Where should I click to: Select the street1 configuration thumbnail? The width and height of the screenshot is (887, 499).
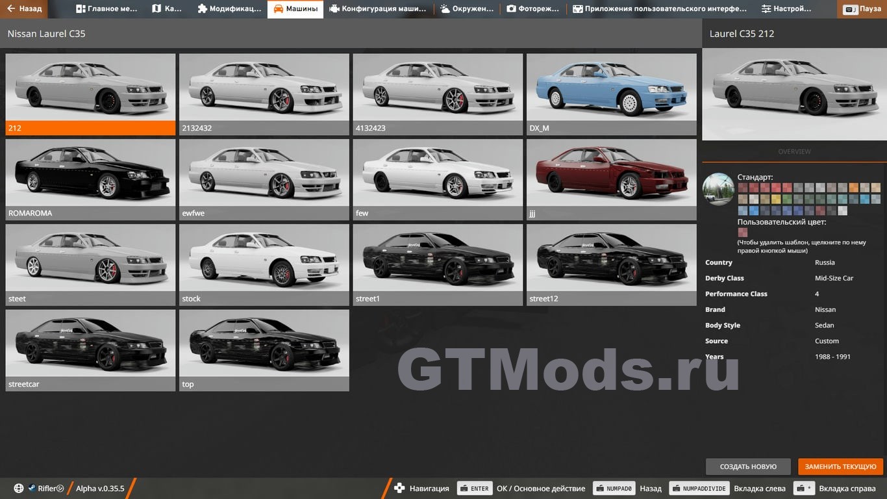click(438, 265)
